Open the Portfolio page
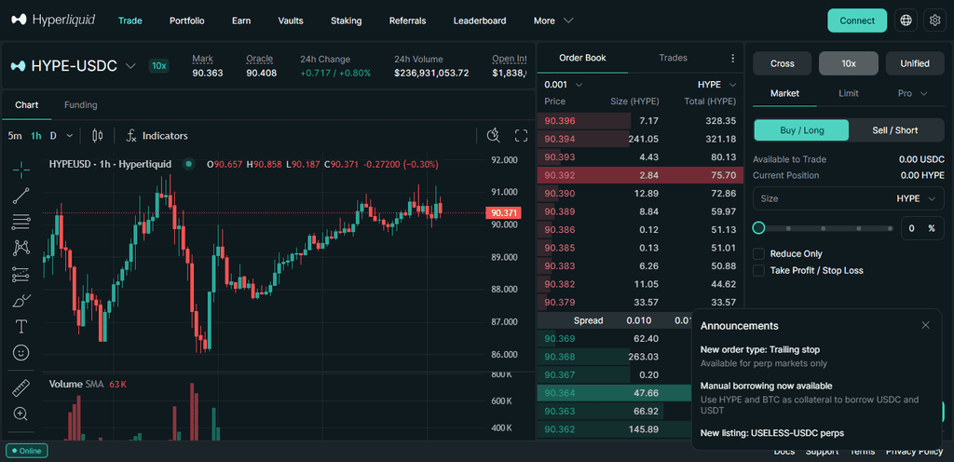Image resolution: width=954 pixels, height=462 pixels. [186, 20]
